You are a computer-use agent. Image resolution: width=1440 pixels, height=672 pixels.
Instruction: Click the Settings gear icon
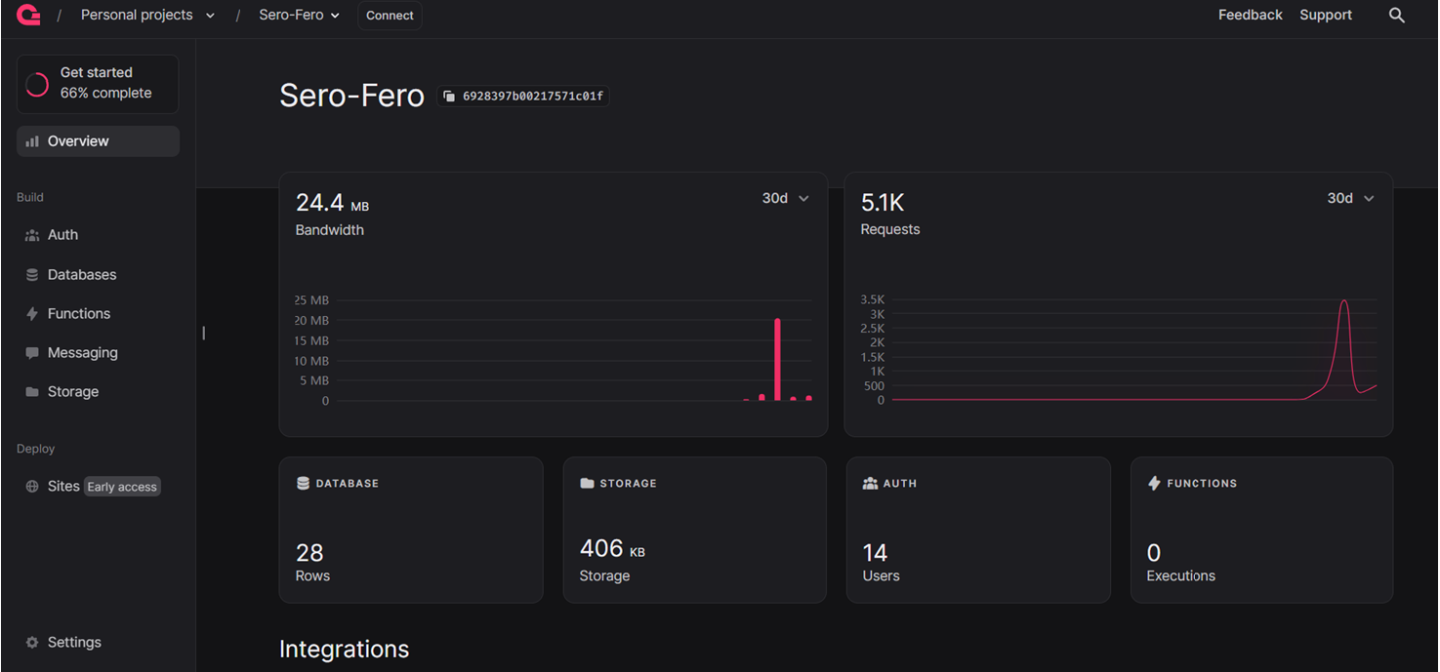coord(32,643)
